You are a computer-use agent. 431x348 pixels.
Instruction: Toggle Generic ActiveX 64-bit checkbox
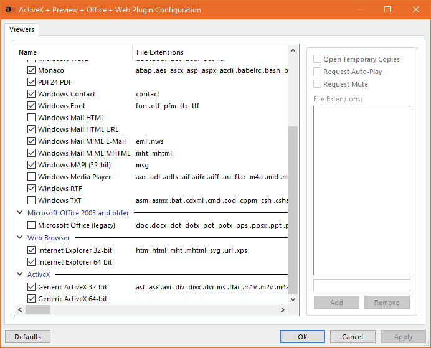pyautogui.click(x=31, y=299)
